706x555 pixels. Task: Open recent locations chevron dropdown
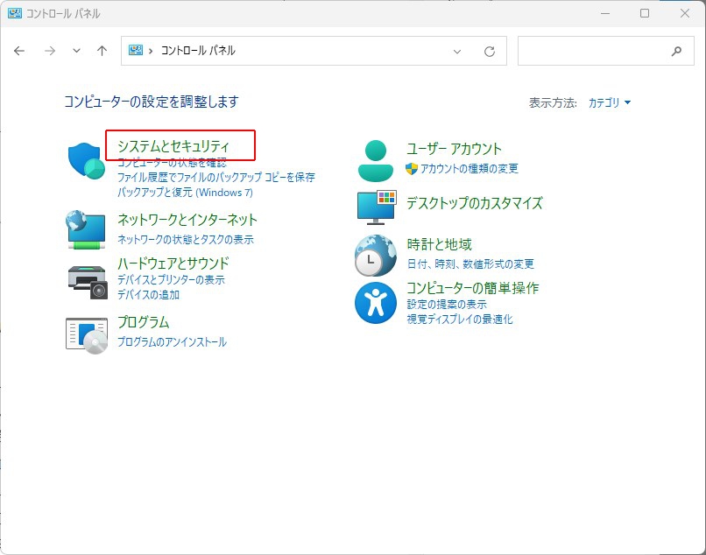(76, 51)
